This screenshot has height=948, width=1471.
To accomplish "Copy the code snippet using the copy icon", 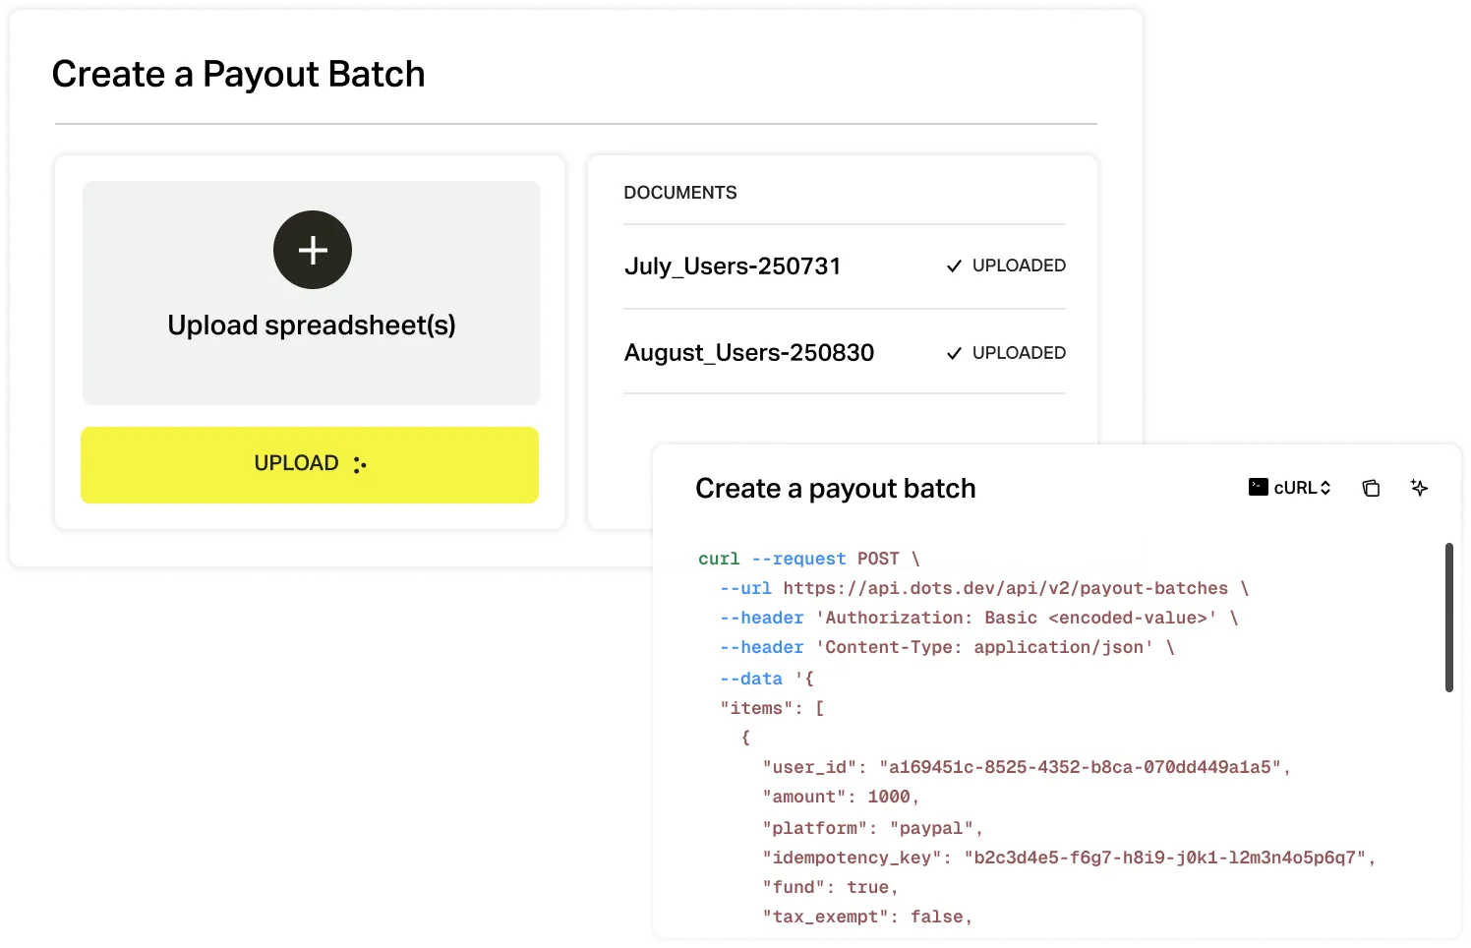I will [x=1372, y=487].
